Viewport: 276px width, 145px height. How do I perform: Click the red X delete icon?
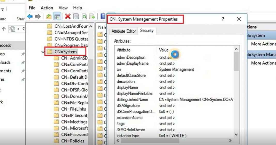point(68,17)
